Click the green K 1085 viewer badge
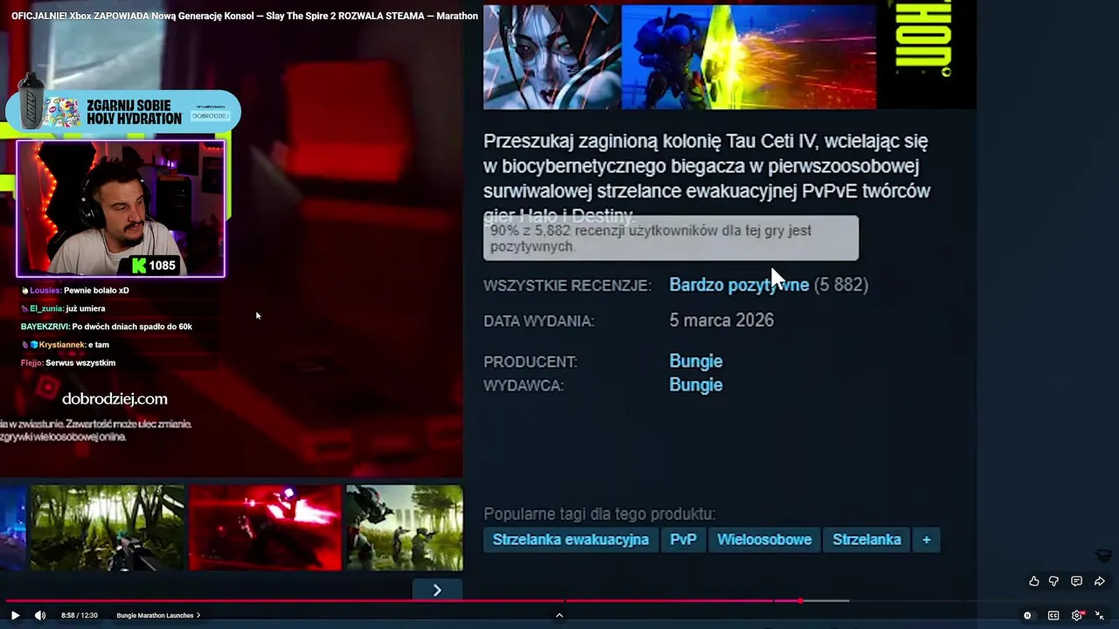1119x629 pixels. coord(154,265)
